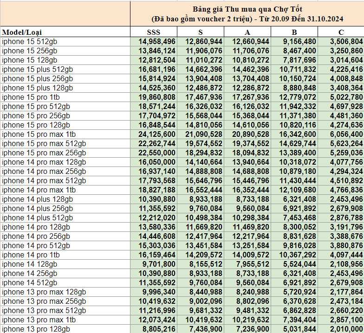Screen dimensions: 364x333
Task: Select the iphone 14 pro max 512gb cell
Action: click(65, 181)
